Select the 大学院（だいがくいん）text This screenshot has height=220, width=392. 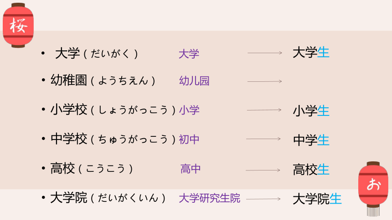click(108, 198)
